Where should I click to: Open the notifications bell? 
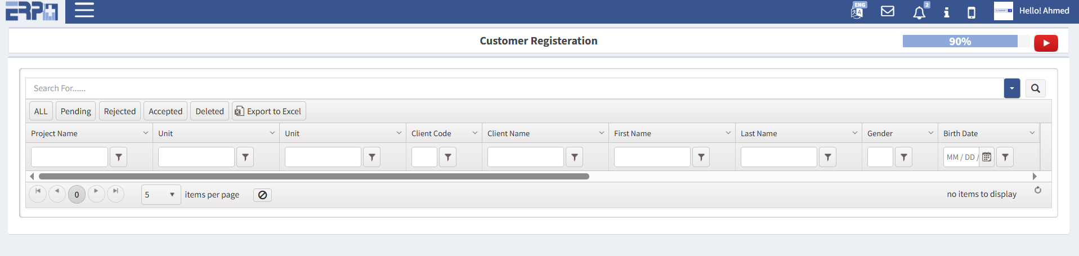click(919, 12)
